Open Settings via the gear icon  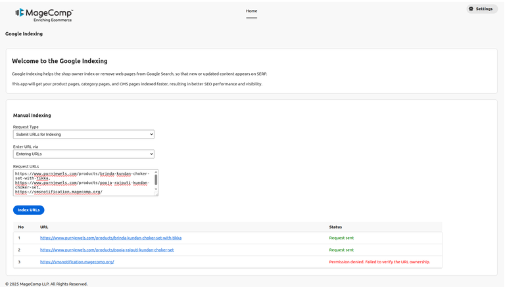(471, 9)
